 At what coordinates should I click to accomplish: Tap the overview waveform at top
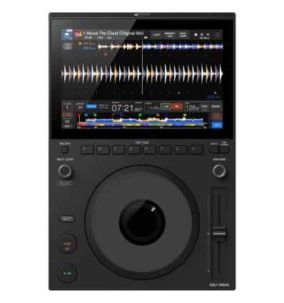coord(160,46)
